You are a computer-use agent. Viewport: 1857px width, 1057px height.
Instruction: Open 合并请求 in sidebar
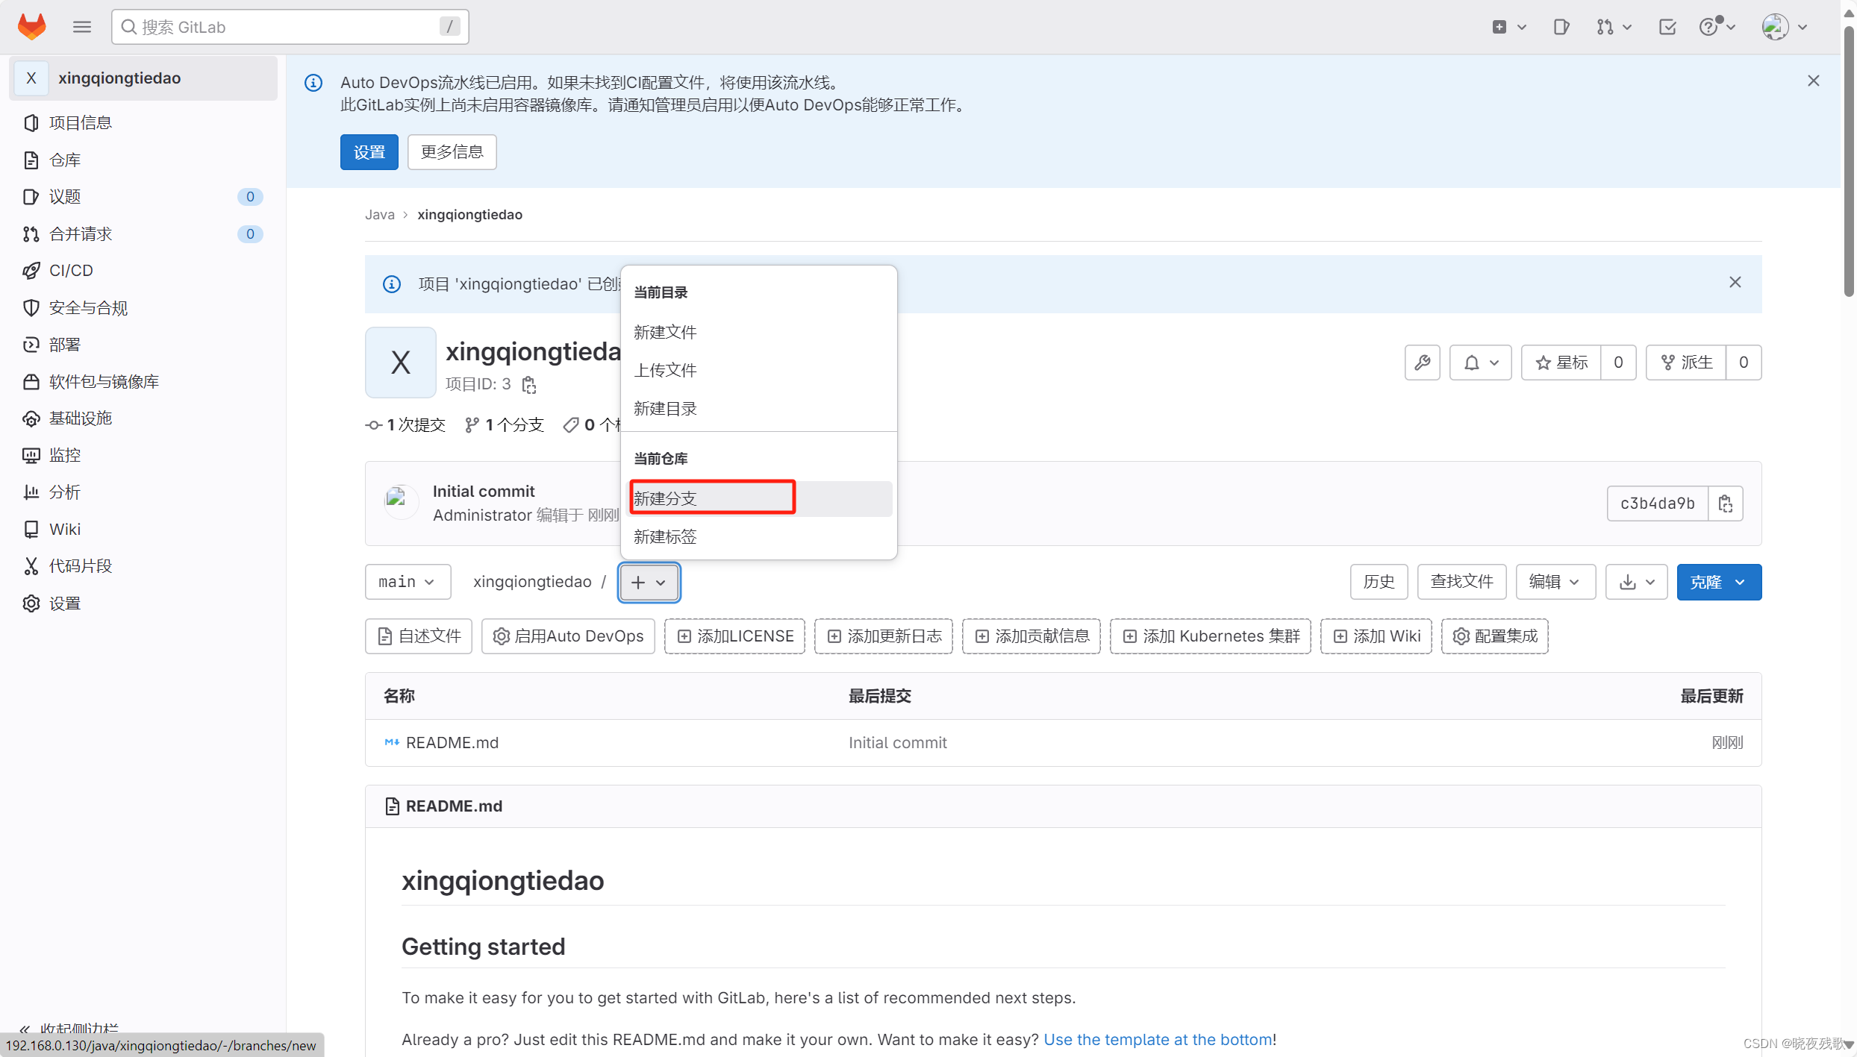(x=143, y=233)
